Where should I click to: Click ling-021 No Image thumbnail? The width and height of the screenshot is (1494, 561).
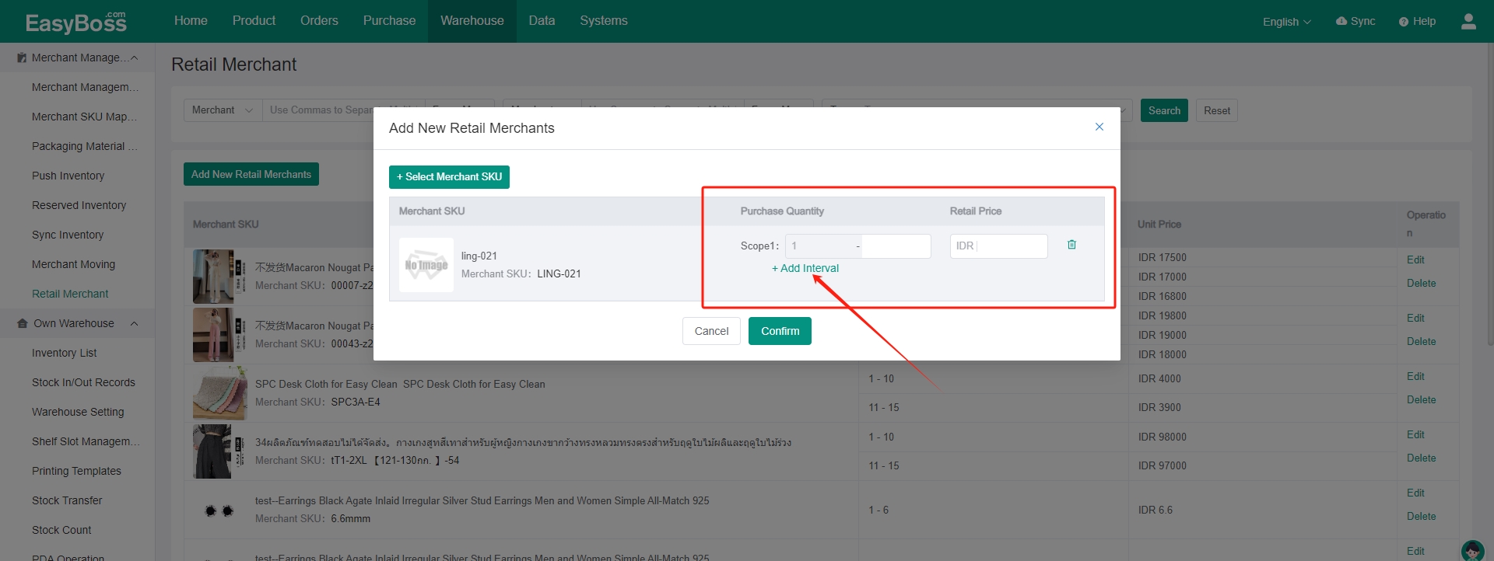point(426,265)
